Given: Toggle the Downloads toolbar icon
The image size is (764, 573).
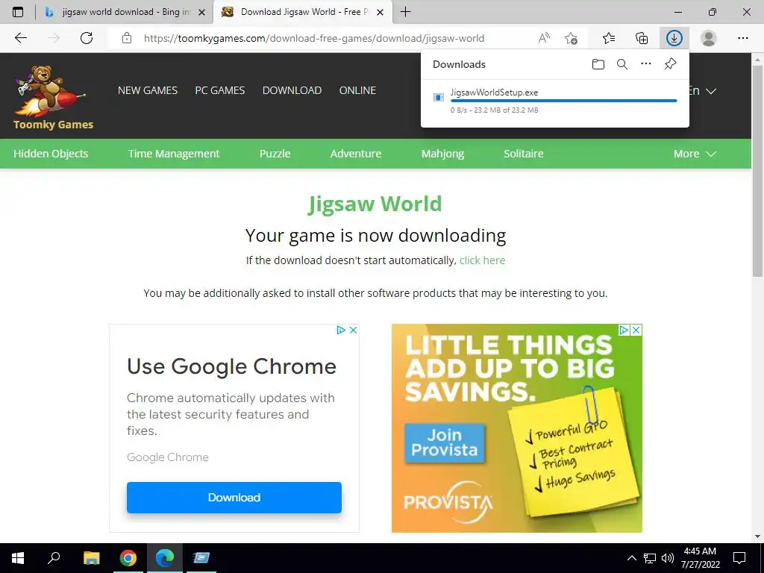Looking at the screenshot, I should point(674,38).
